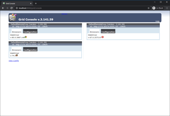Open a new tab with plus button
This screenshot has height=116, width=170.
36,3
